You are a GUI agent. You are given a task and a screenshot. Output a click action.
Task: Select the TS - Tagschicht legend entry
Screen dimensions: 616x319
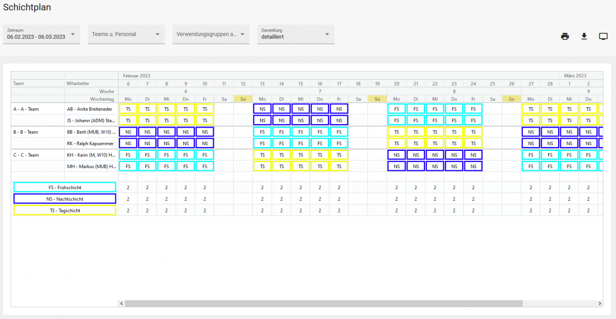tap(64, 210)
